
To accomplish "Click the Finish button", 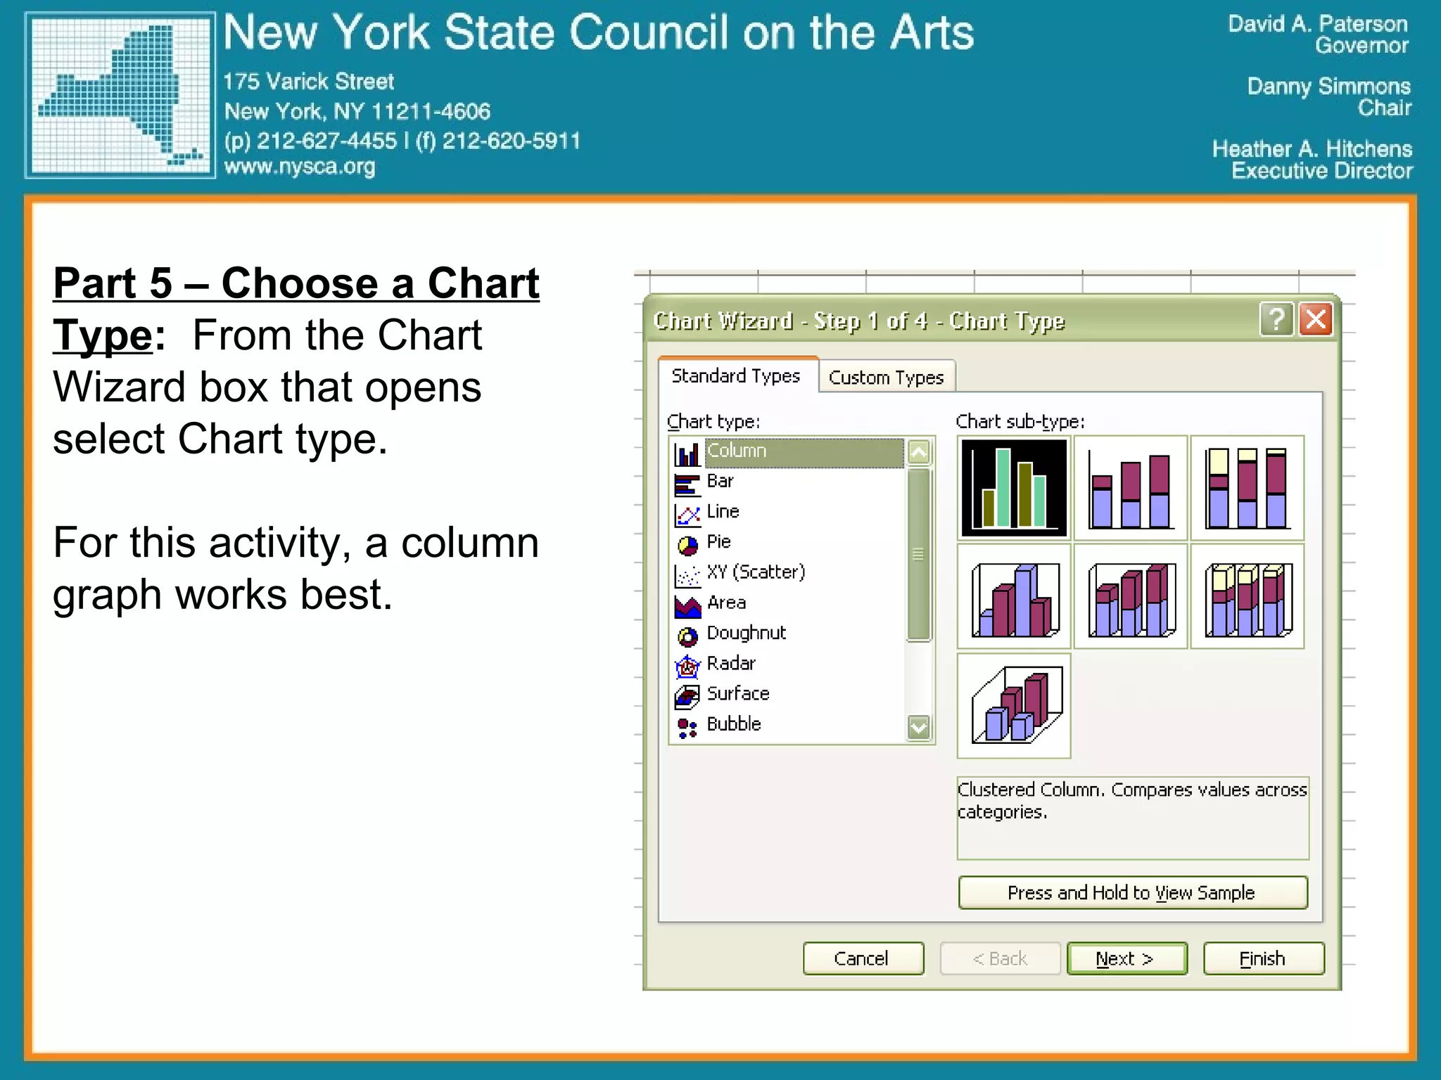I will tap(1264, 958).
